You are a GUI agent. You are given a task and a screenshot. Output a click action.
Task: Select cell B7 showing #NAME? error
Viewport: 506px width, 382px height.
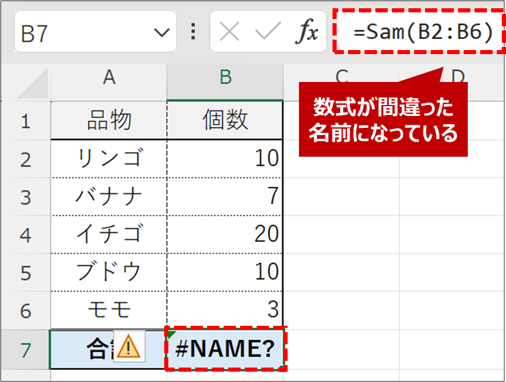tap(225, 350)
